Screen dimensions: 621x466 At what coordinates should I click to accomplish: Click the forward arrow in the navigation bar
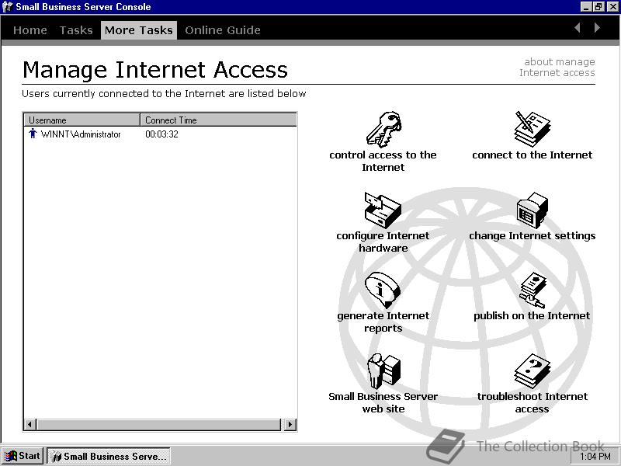596,28
